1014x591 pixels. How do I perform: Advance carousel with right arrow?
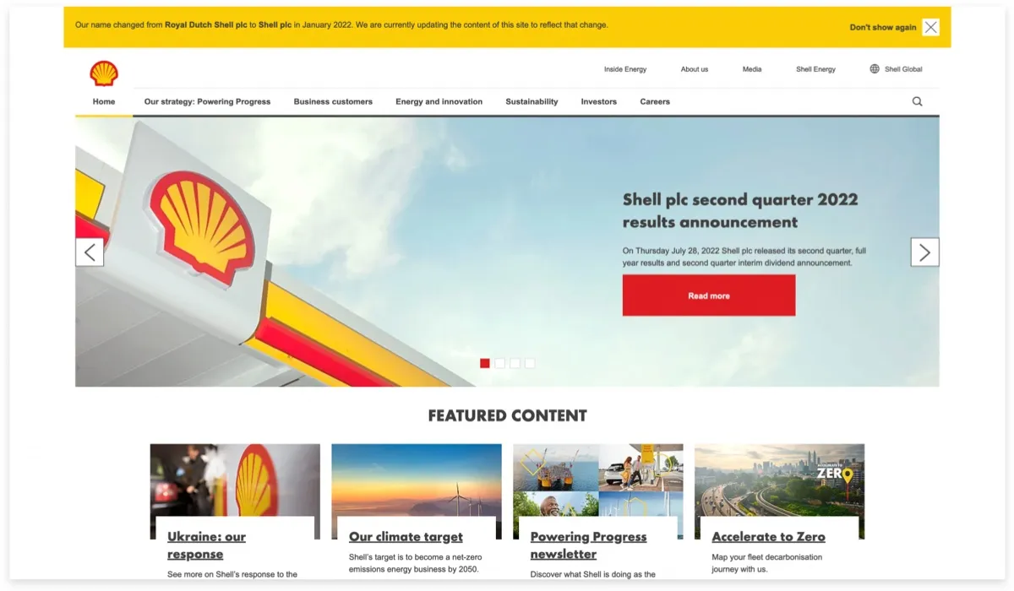(x=924, y=252)
